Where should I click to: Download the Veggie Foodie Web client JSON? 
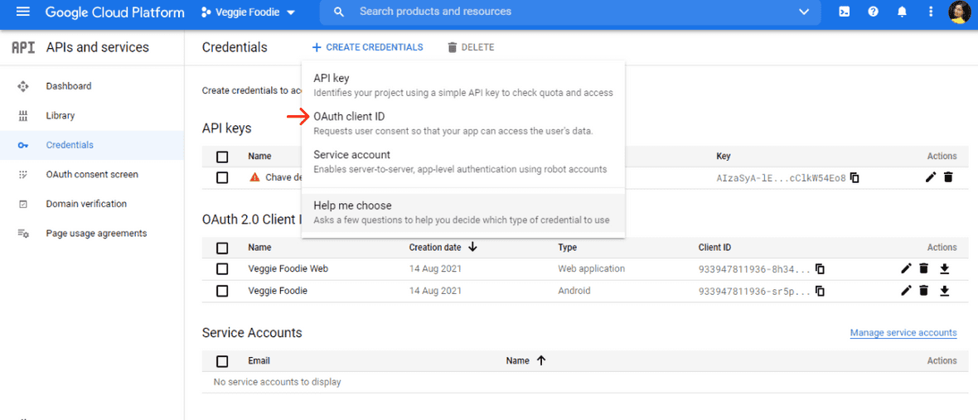(944, 269)
